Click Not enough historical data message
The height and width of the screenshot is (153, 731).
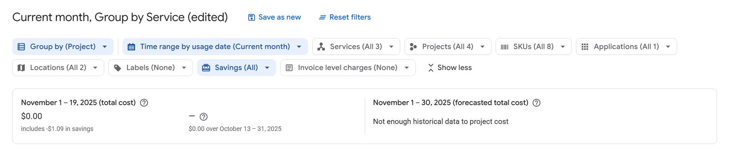point(441,121)
